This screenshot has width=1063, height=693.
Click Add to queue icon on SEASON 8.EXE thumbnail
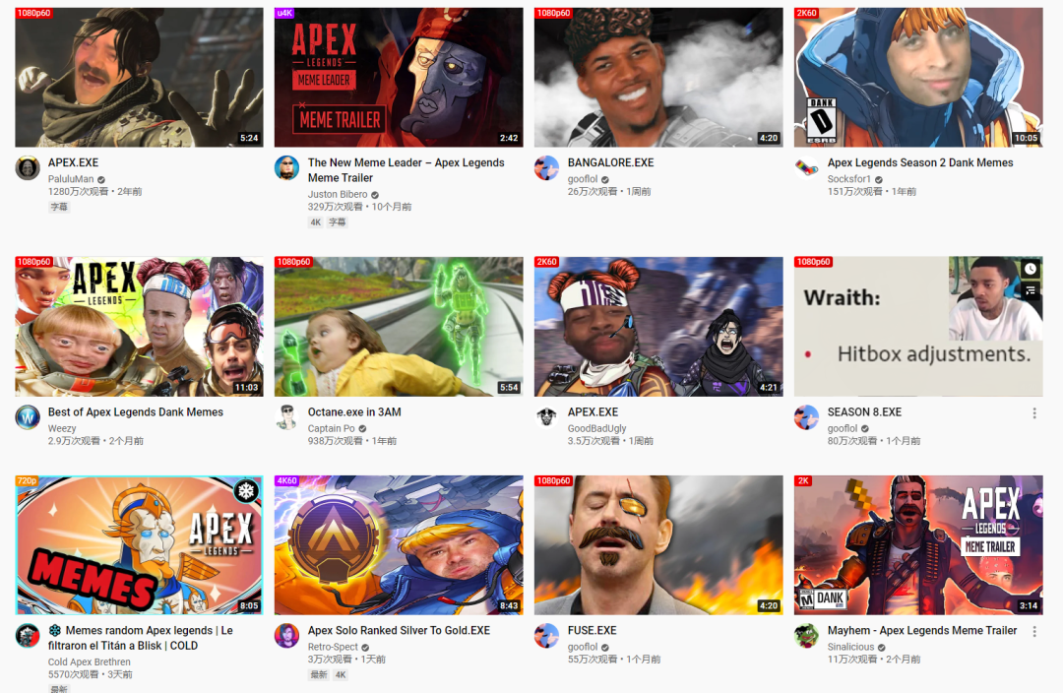tap(1031, 290)
